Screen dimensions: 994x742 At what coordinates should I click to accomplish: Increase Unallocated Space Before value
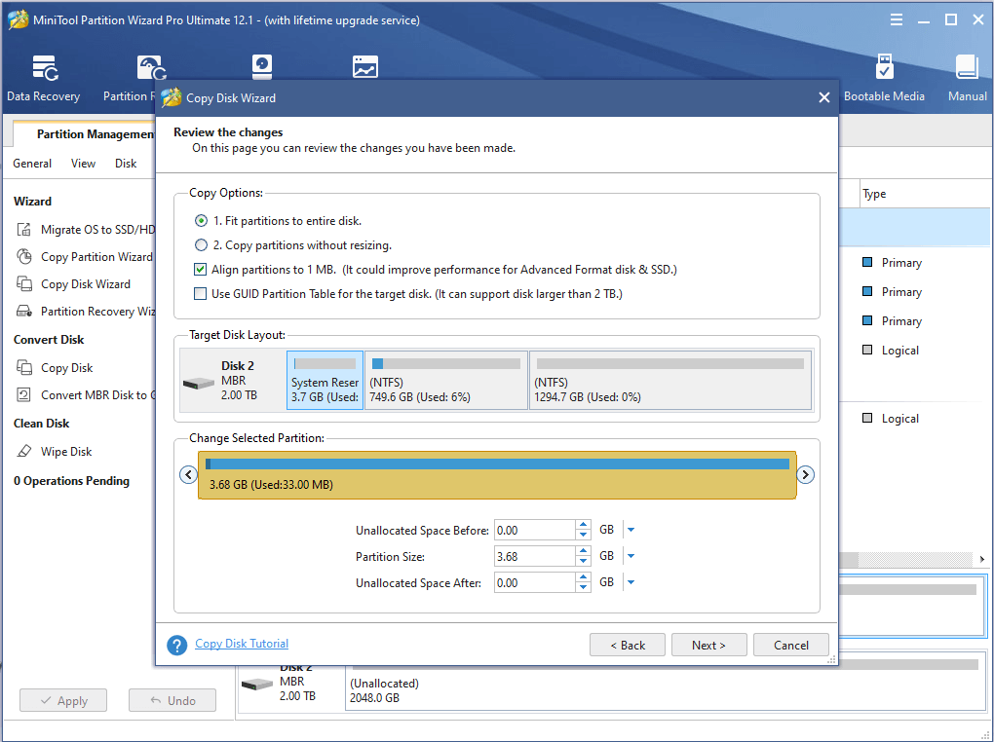coord(583,525)
